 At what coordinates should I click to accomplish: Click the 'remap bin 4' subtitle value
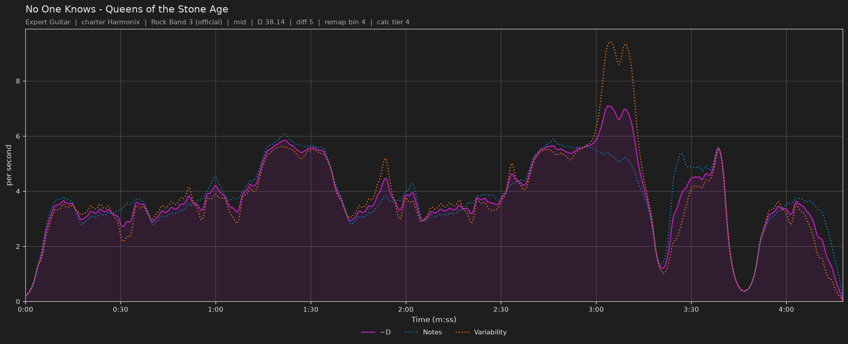[x=345, y=22]
